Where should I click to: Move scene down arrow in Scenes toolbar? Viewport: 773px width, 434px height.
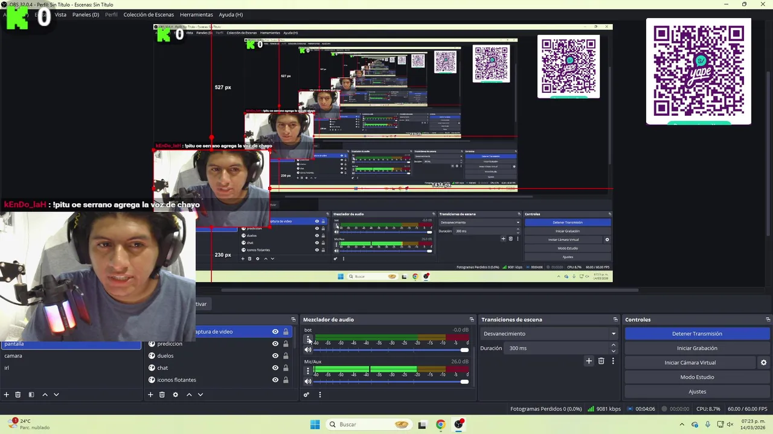[56, 395]
